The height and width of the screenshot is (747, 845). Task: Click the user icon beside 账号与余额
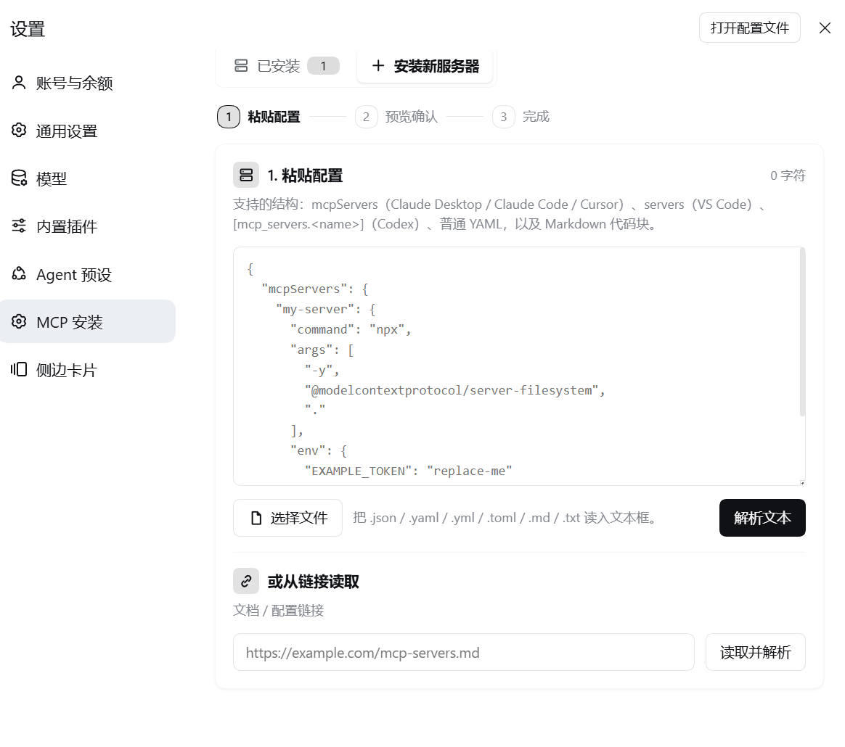(x=19, y=83)
